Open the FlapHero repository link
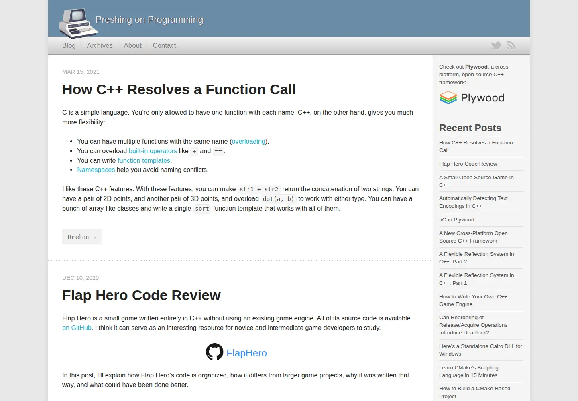578x401 pixels. (246, 353)
